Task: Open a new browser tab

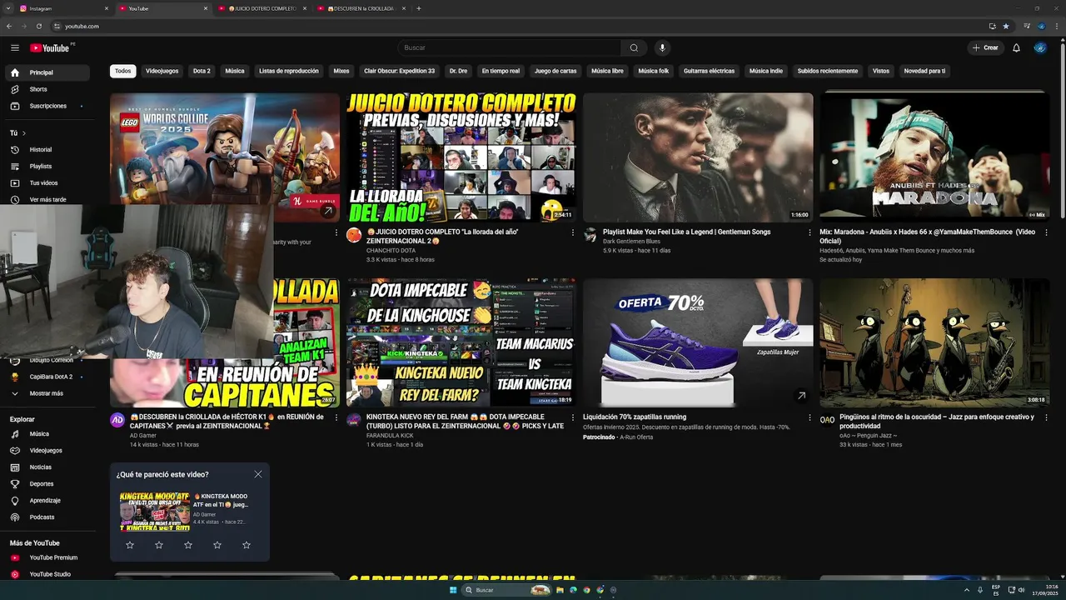Action: tap(419, 8)
